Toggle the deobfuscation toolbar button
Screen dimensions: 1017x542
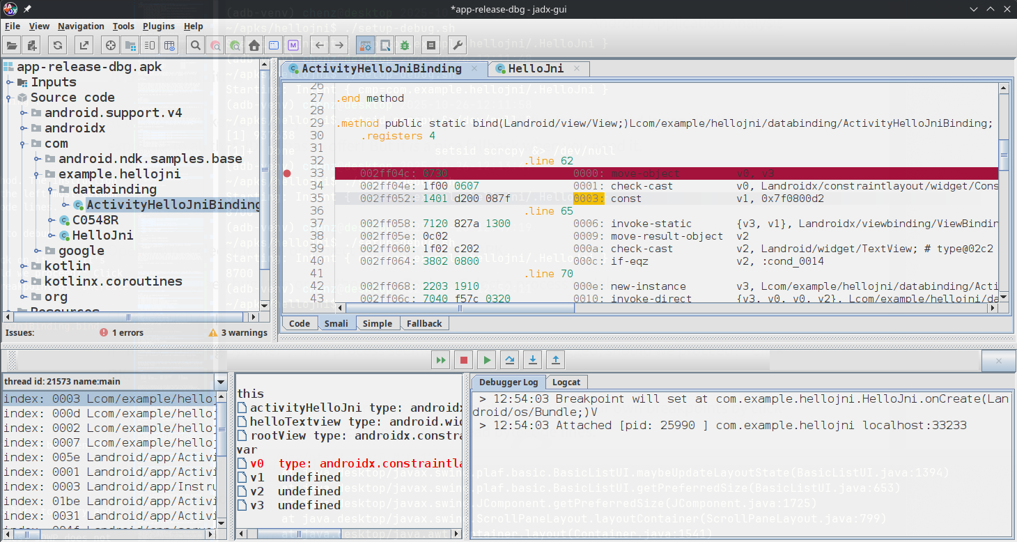[365, 45]
